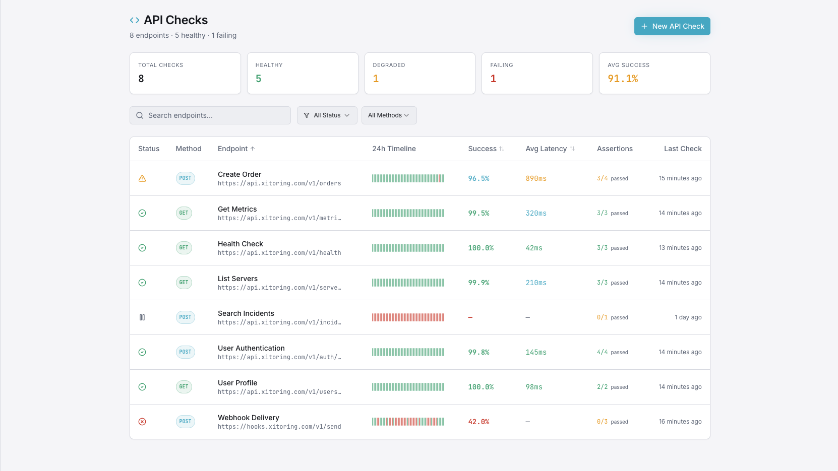Click the magnifier icon in search box
This screenshot has width=838, height=471.
(140, 115)
